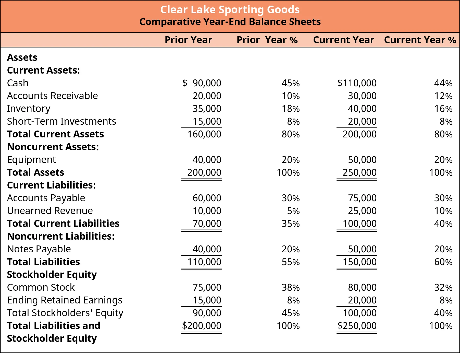Click Inventory prior year percentage 18%

tap(291, 109)
